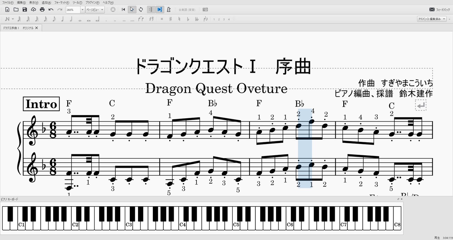
Task: Flip stem direction icon
Action: pyautogui.click(x=206, y=19)
